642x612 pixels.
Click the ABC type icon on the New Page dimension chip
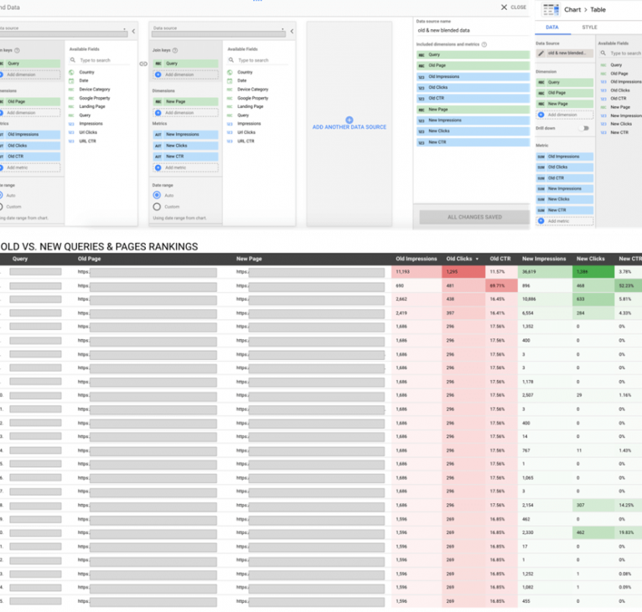tap(158, 100)
